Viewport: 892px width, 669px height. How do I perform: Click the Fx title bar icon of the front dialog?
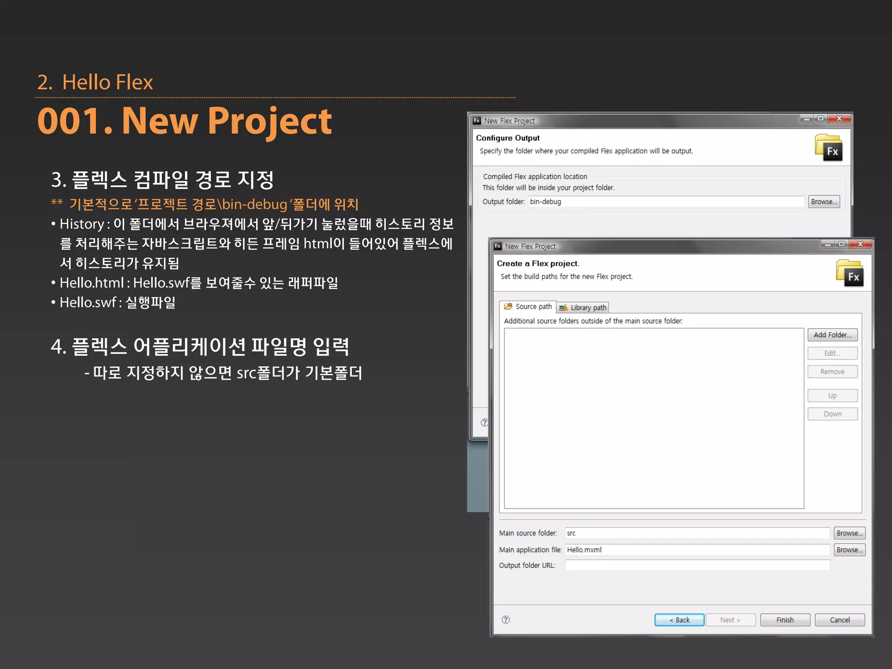[x=498, y=246]
